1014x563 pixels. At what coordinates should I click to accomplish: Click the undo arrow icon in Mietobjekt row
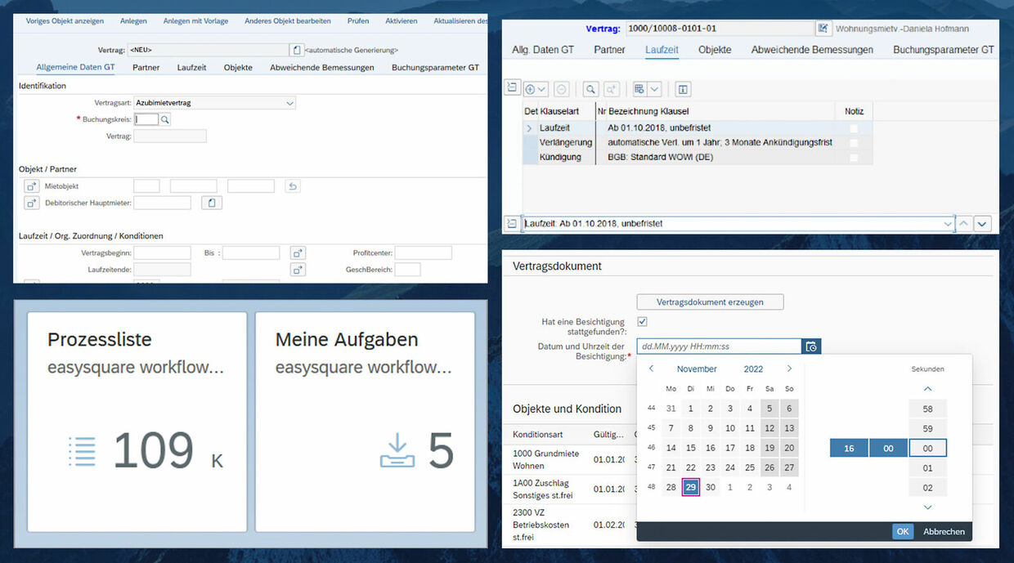click(x=292, y=186)
